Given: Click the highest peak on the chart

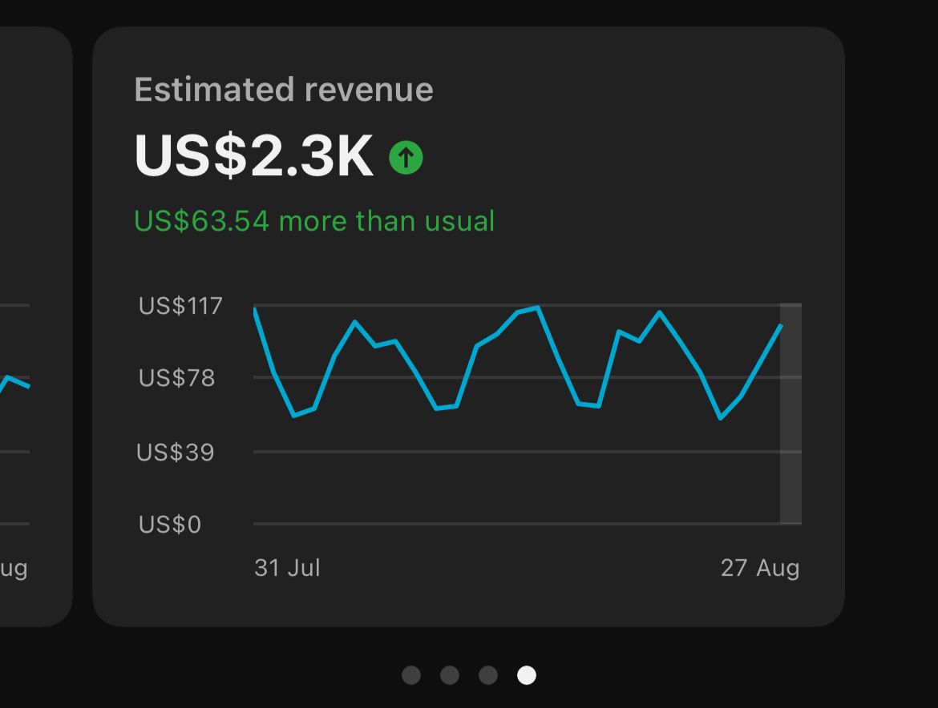Looking at the screenshot, I should click(x=536, y=307).
